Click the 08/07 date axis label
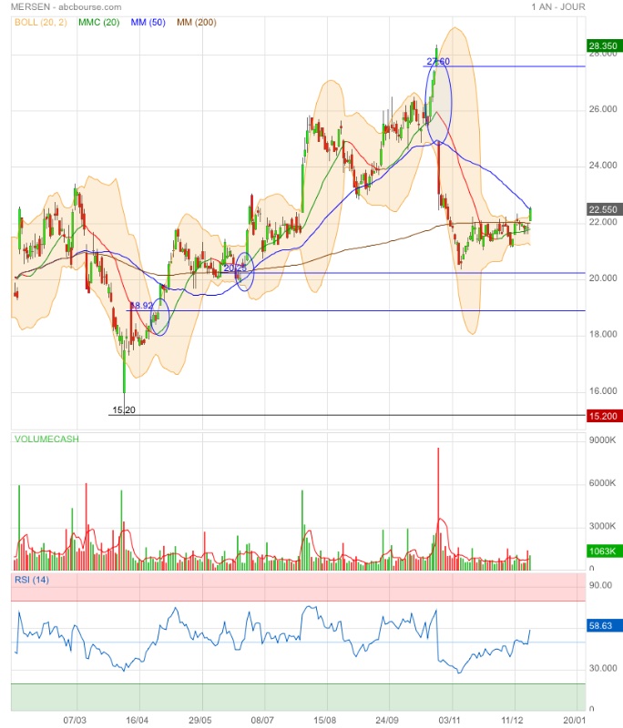This screenshot has height=728, width=623. click(x=262, y=720)
